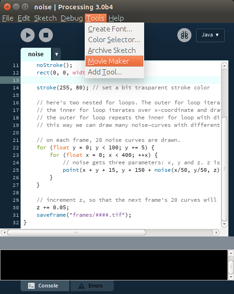Launch the Color Selector tool
This screenshot has width=234, height=294.
click(x=114, y=40)
